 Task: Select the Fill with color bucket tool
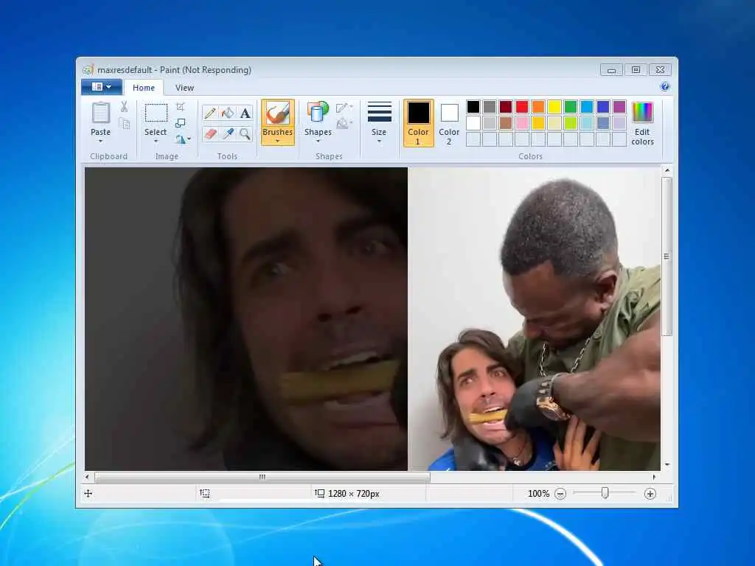tap(228, 113)
